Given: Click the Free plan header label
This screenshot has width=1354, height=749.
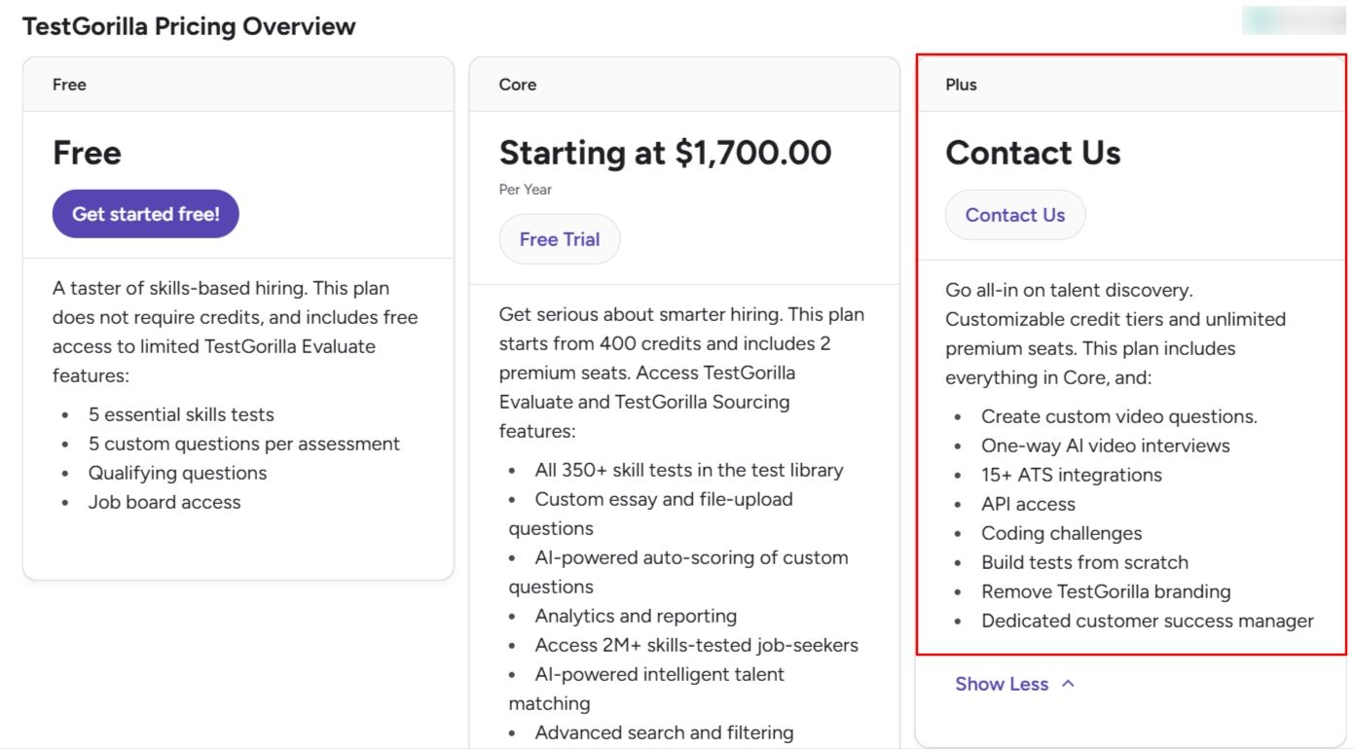Looking at the screenshot, I should tap(69, 85).
